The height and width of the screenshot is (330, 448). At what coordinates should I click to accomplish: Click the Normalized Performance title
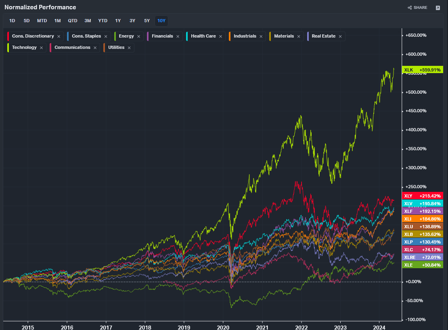tap(40, 7)
